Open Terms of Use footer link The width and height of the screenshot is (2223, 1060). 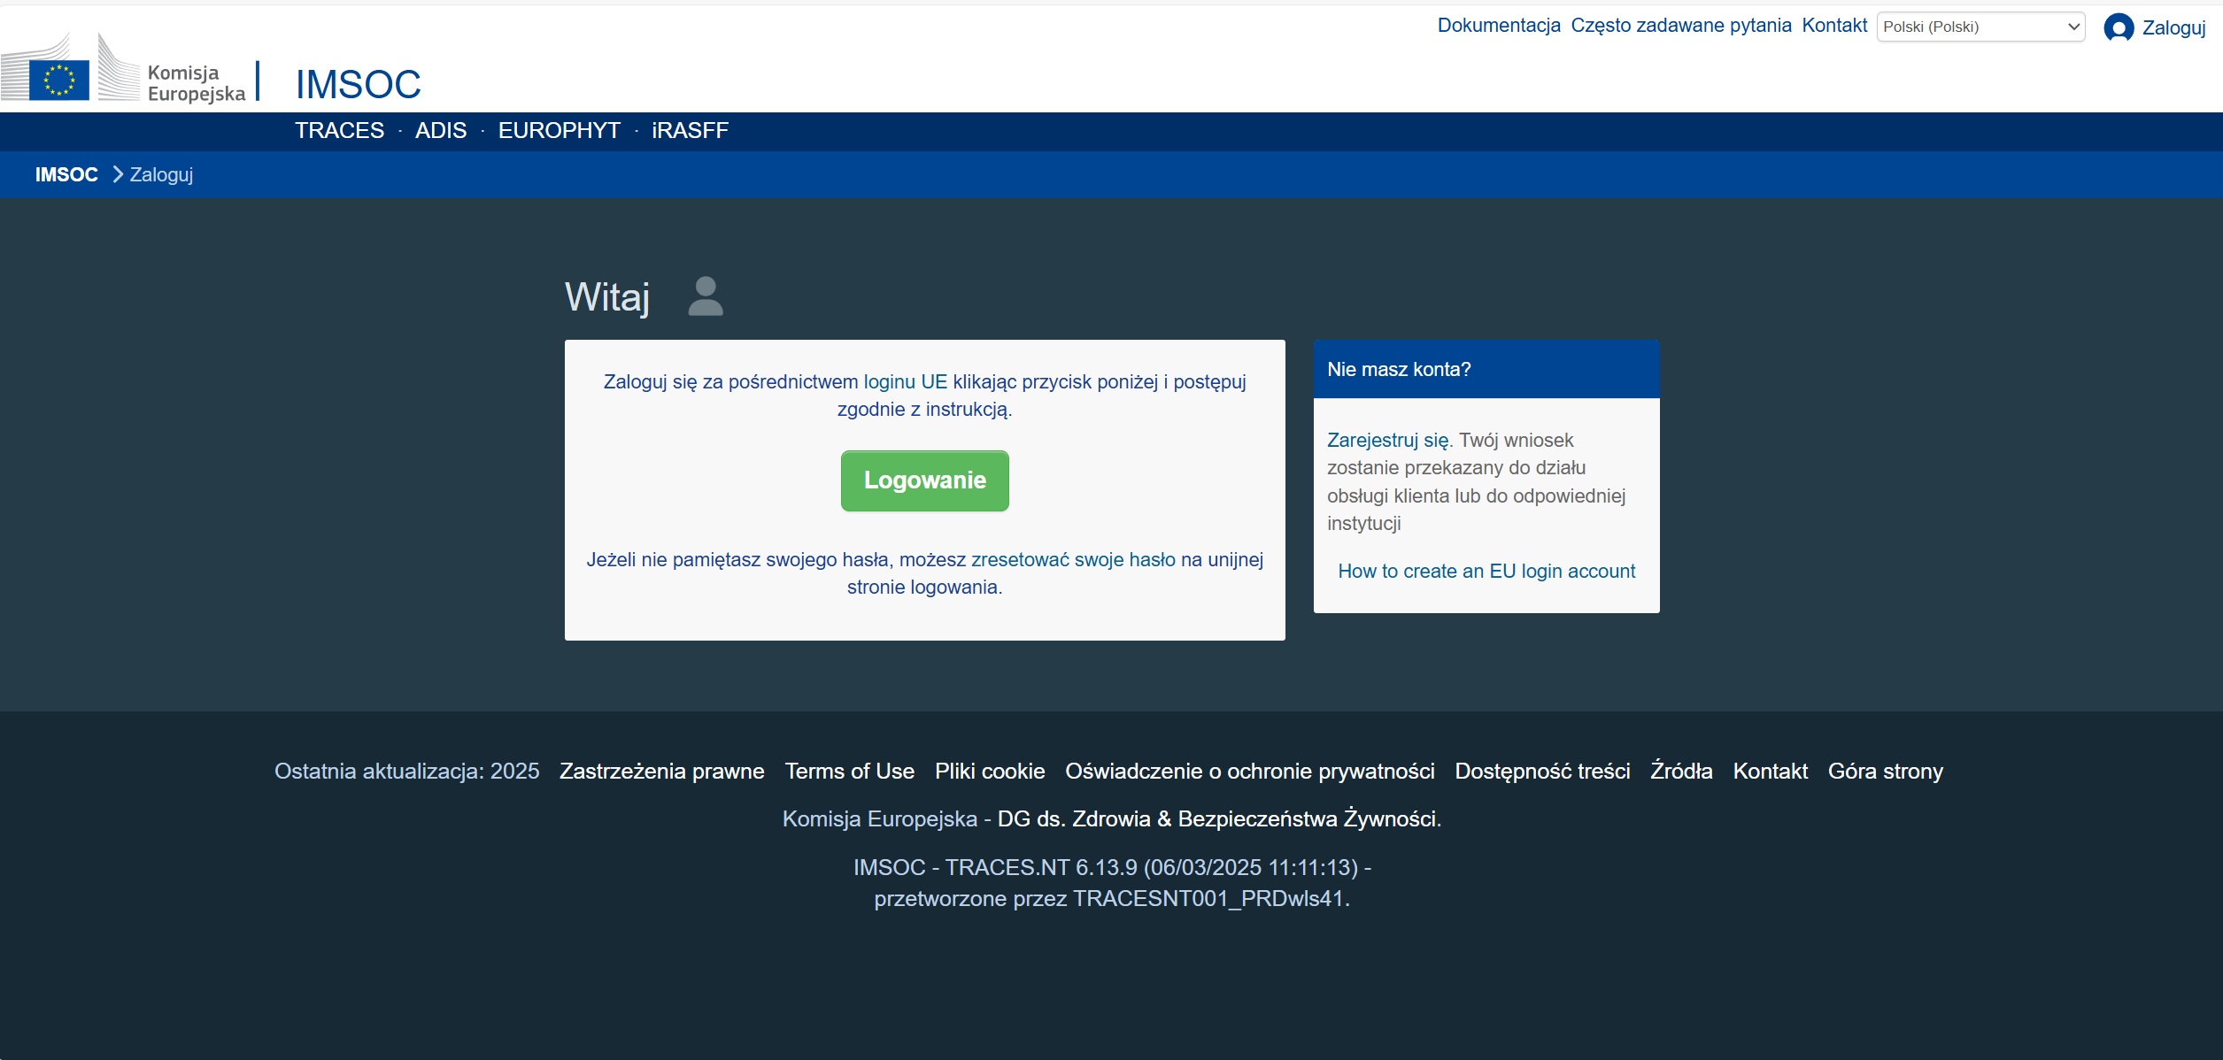point(849,771)
